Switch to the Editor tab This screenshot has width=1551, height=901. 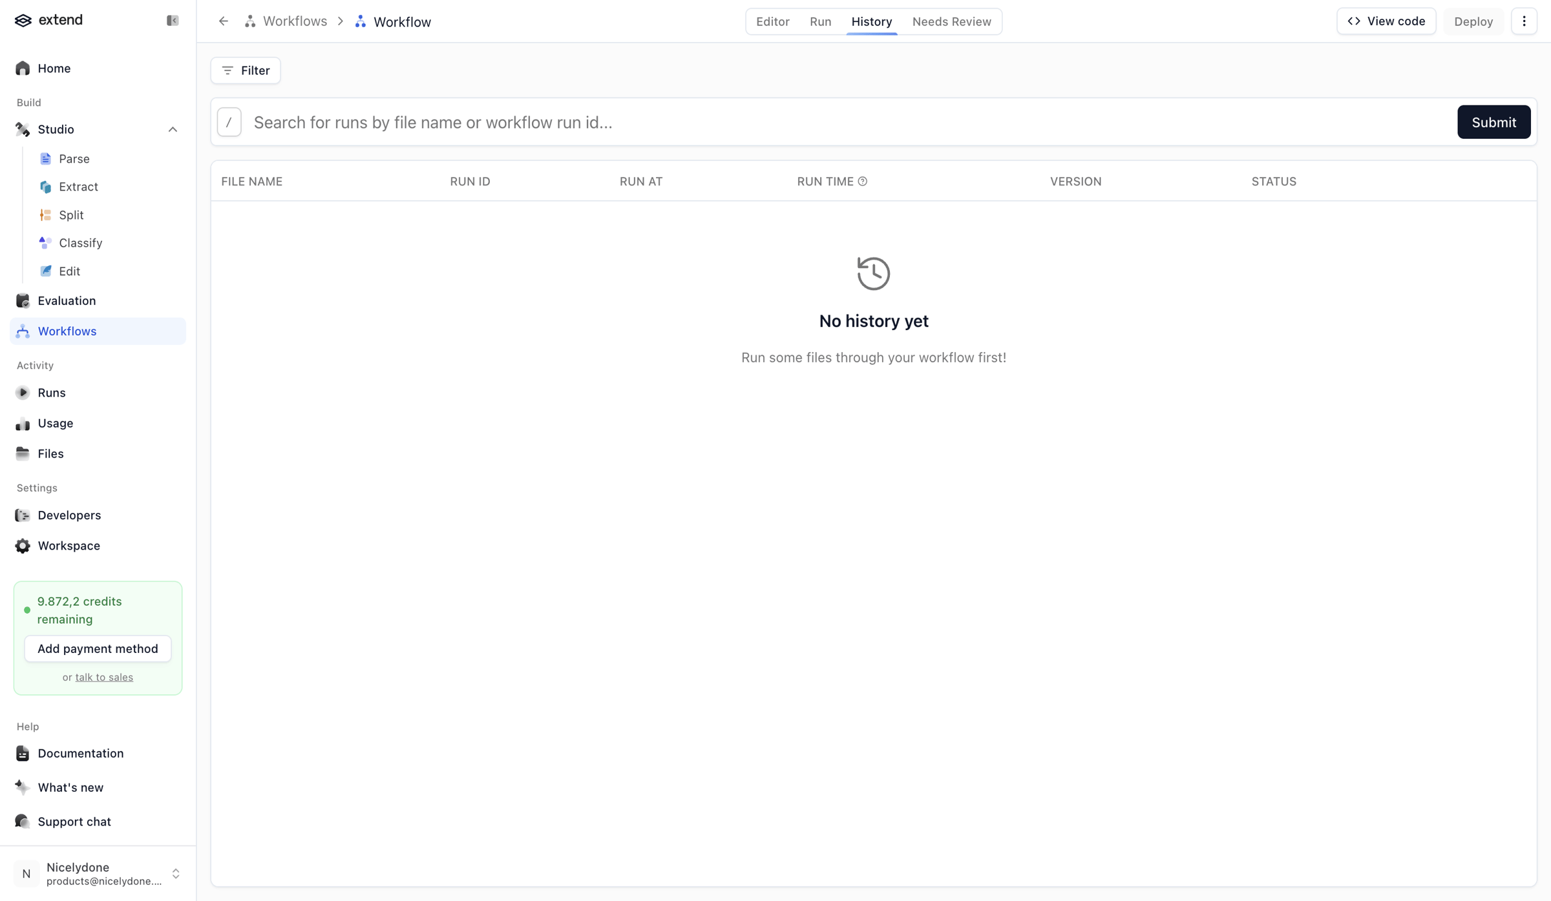(773, 21)
